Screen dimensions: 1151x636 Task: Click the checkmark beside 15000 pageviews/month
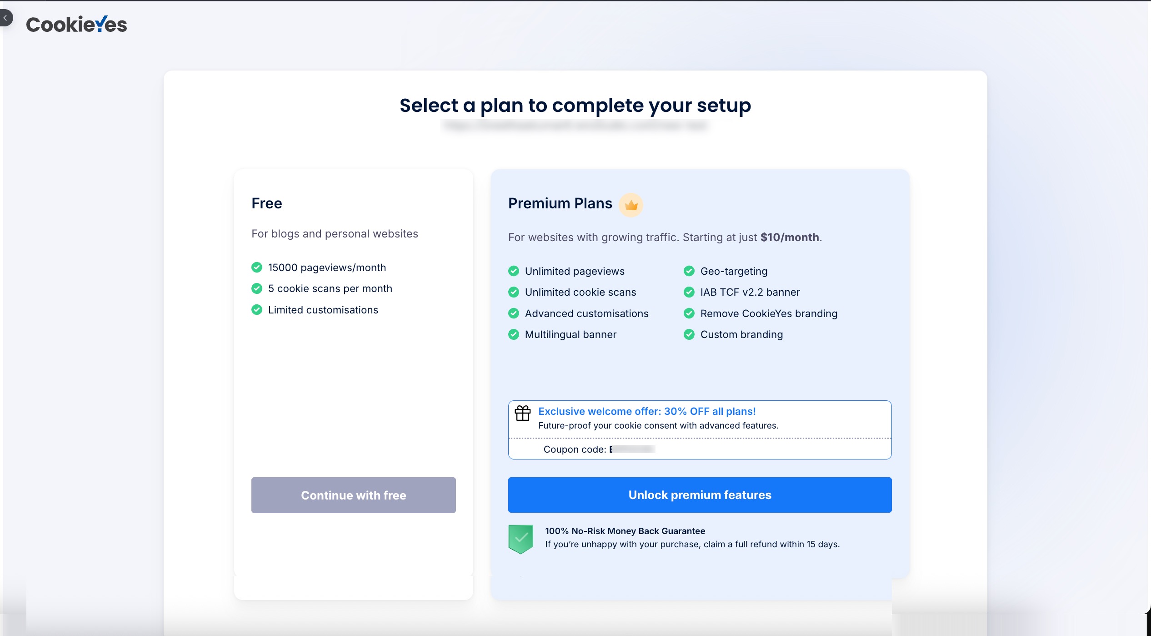[x=256, y=267]
